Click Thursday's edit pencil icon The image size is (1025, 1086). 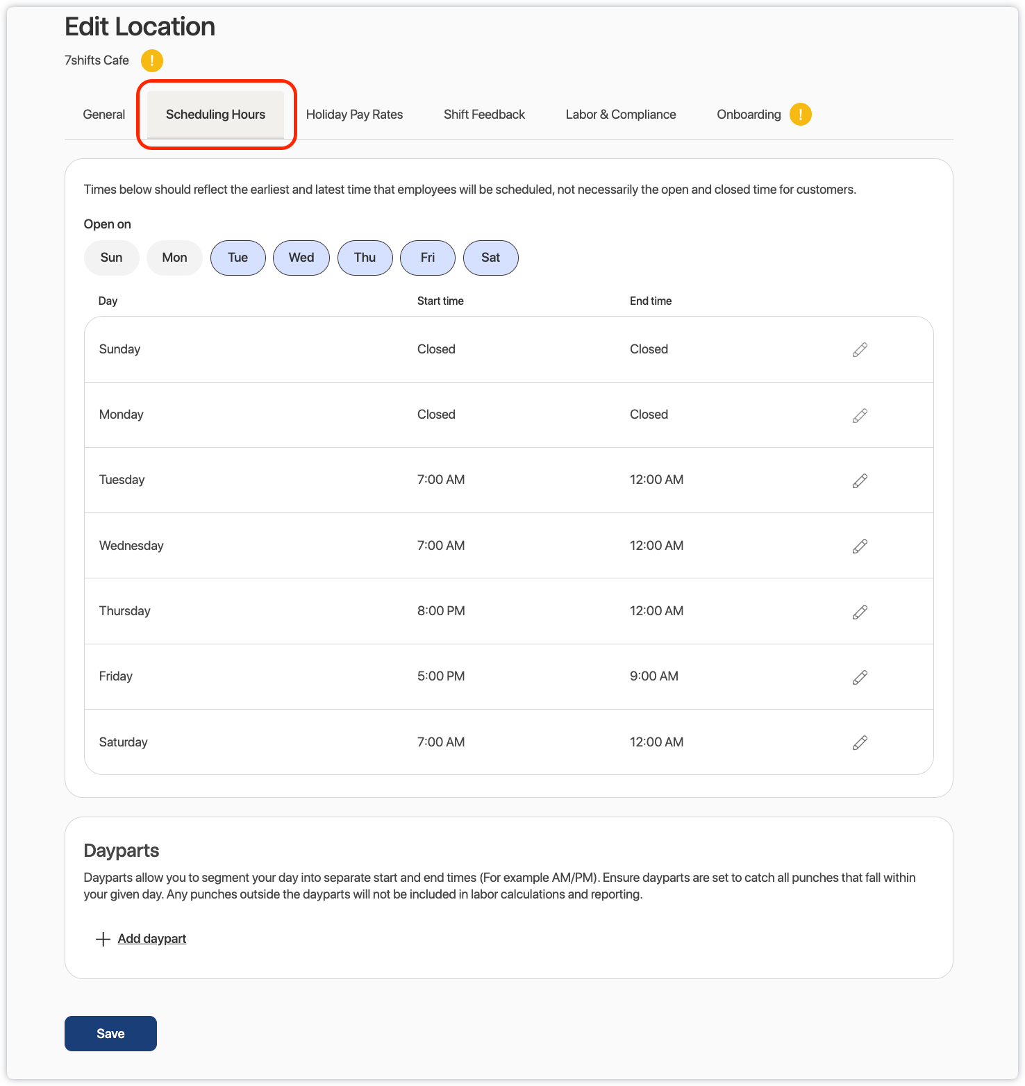(860, 612)
